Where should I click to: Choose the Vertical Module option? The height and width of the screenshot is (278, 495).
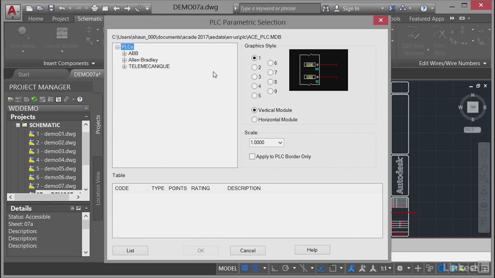272,110
